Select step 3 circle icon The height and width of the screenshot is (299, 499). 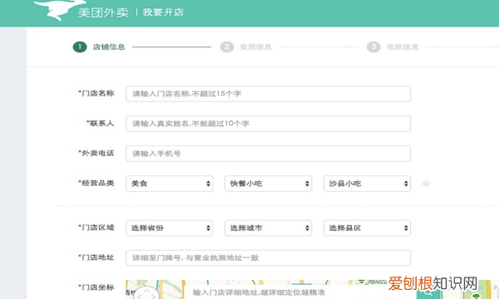[x=373, y=47]
